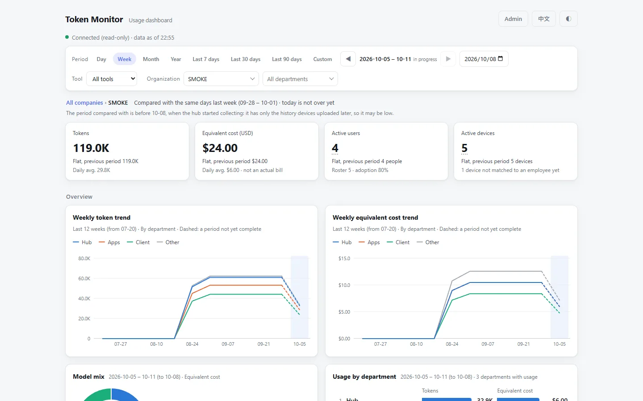Click the Usage by department heading

pos(364,376)
